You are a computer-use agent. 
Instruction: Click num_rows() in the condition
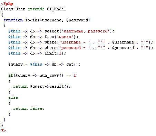(51, 76)
